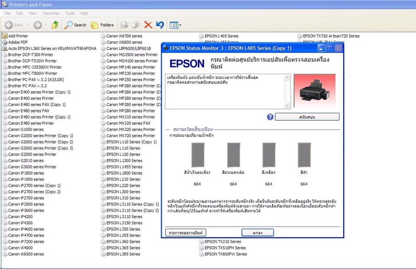Select Brother MFC-J3530DW Printer icon
Viewport: 416px width, 269px height.
(x=5, y=67)
